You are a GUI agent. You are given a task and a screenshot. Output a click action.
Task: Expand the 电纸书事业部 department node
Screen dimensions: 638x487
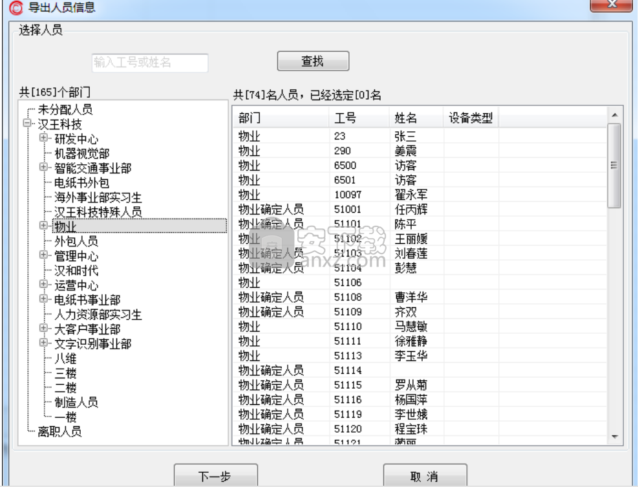point(43,298)
